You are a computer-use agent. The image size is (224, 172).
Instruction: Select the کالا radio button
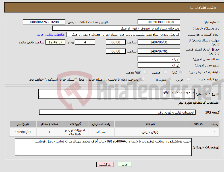[x=181, y=72]
